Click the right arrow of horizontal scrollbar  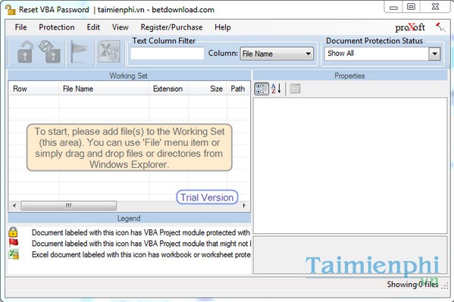pos(244,206)
